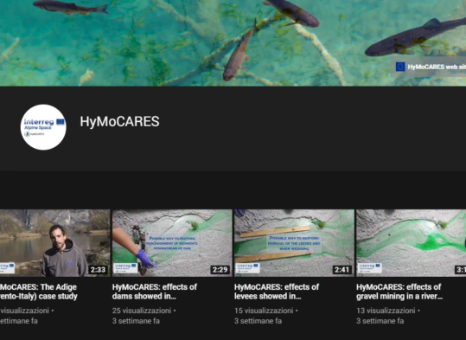The image size is (466, 340).
Task: Click the EU flag icon in banner link
Action: pyautogui.click(x=400, y=67)
